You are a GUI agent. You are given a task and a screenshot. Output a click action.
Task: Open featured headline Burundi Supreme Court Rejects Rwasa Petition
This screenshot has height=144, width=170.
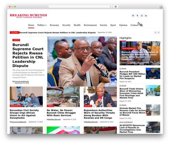pos(28,55)
